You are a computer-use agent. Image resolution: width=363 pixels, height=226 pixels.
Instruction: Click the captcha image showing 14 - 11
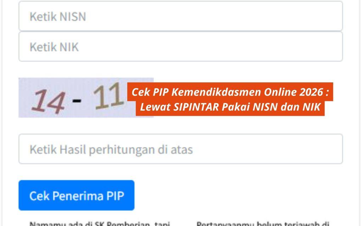click(86, 97)
